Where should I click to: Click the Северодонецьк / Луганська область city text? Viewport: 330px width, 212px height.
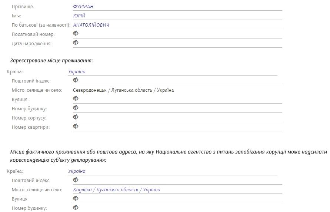[123, 90]
